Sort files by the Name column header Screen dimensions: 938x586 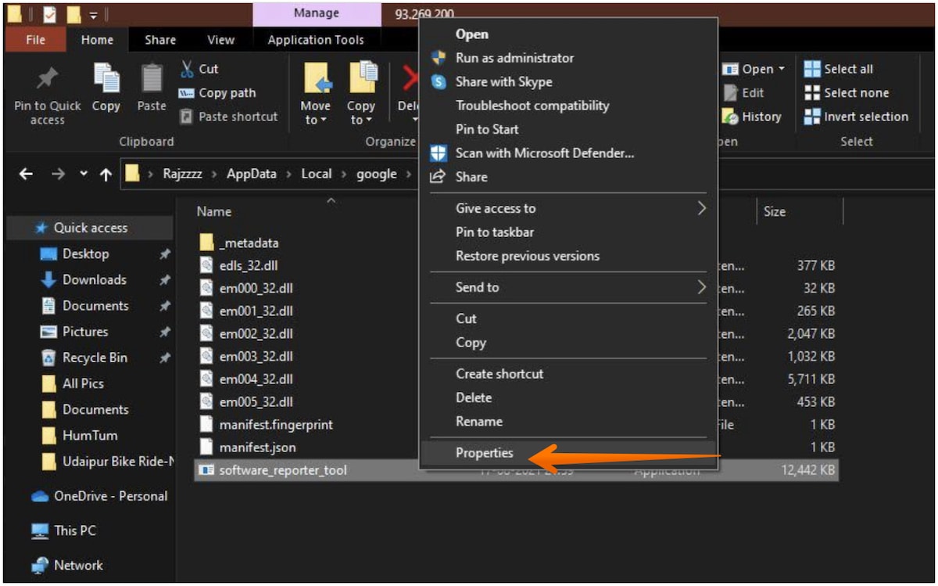coord(213,211)
